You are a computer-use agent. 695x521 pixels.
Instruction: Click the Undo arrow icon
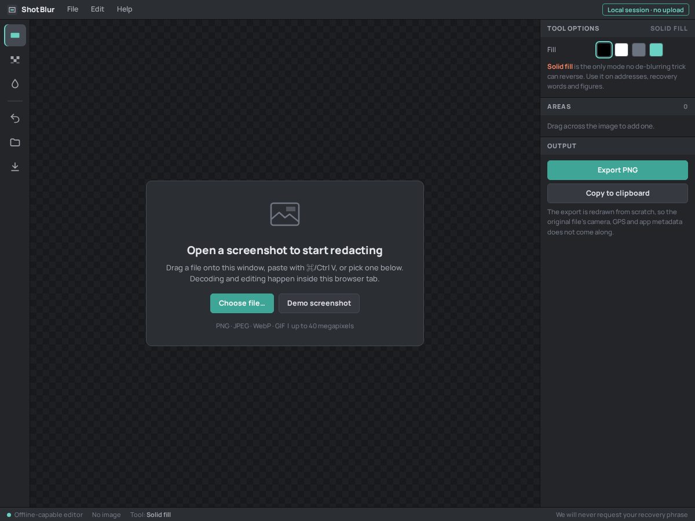(15, 119)
